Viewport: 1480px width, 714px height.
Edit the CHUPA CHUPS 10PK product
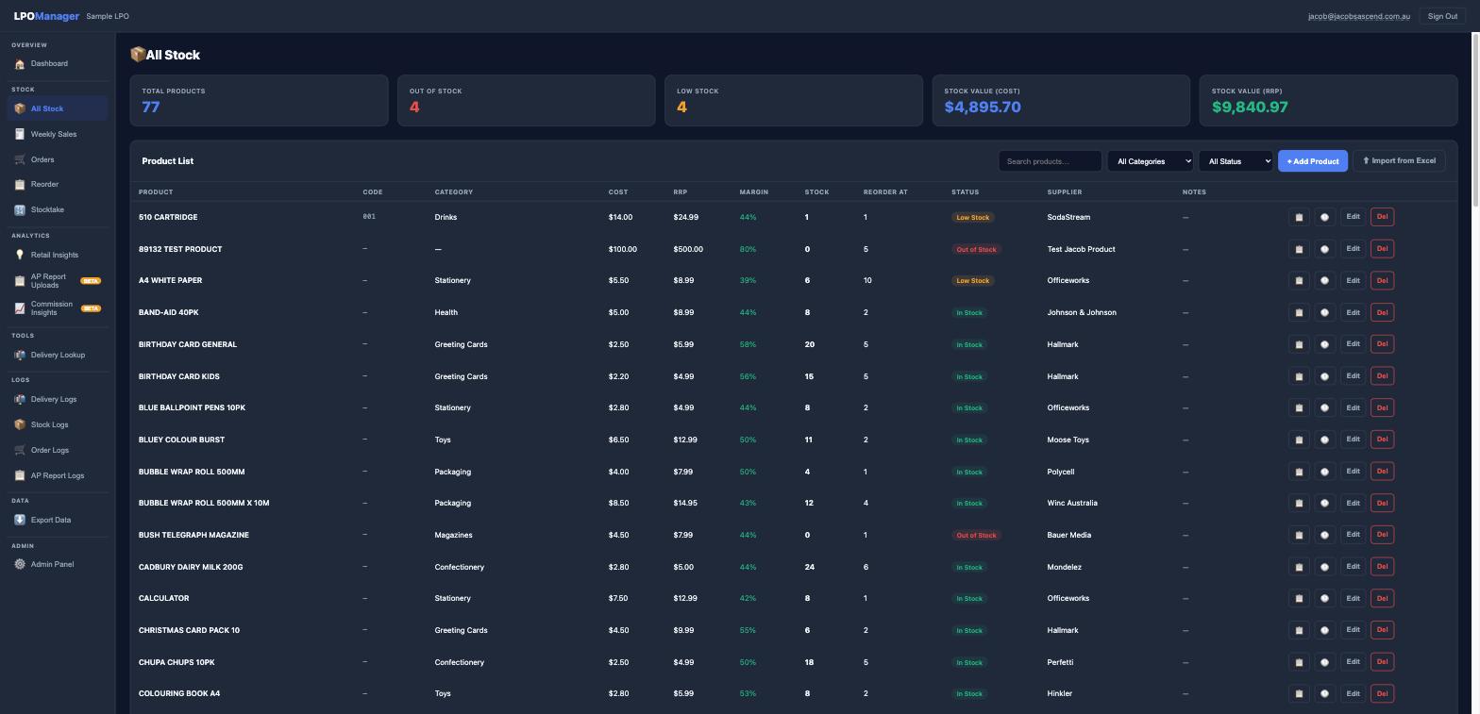tap(1353, 662)
